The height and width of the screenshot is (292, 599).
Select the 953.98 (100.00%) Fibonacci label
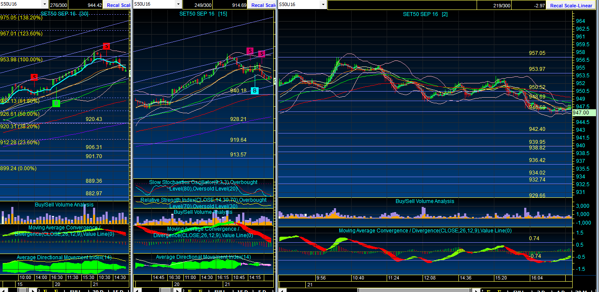click(21, 60)
